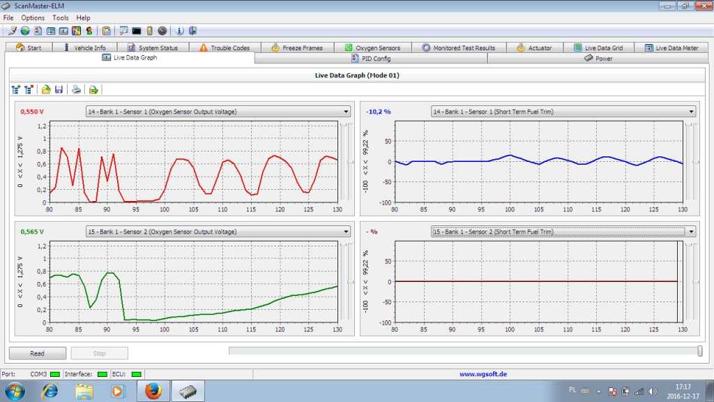Click the open file folder icon in graph toolbar

(46, 89)
